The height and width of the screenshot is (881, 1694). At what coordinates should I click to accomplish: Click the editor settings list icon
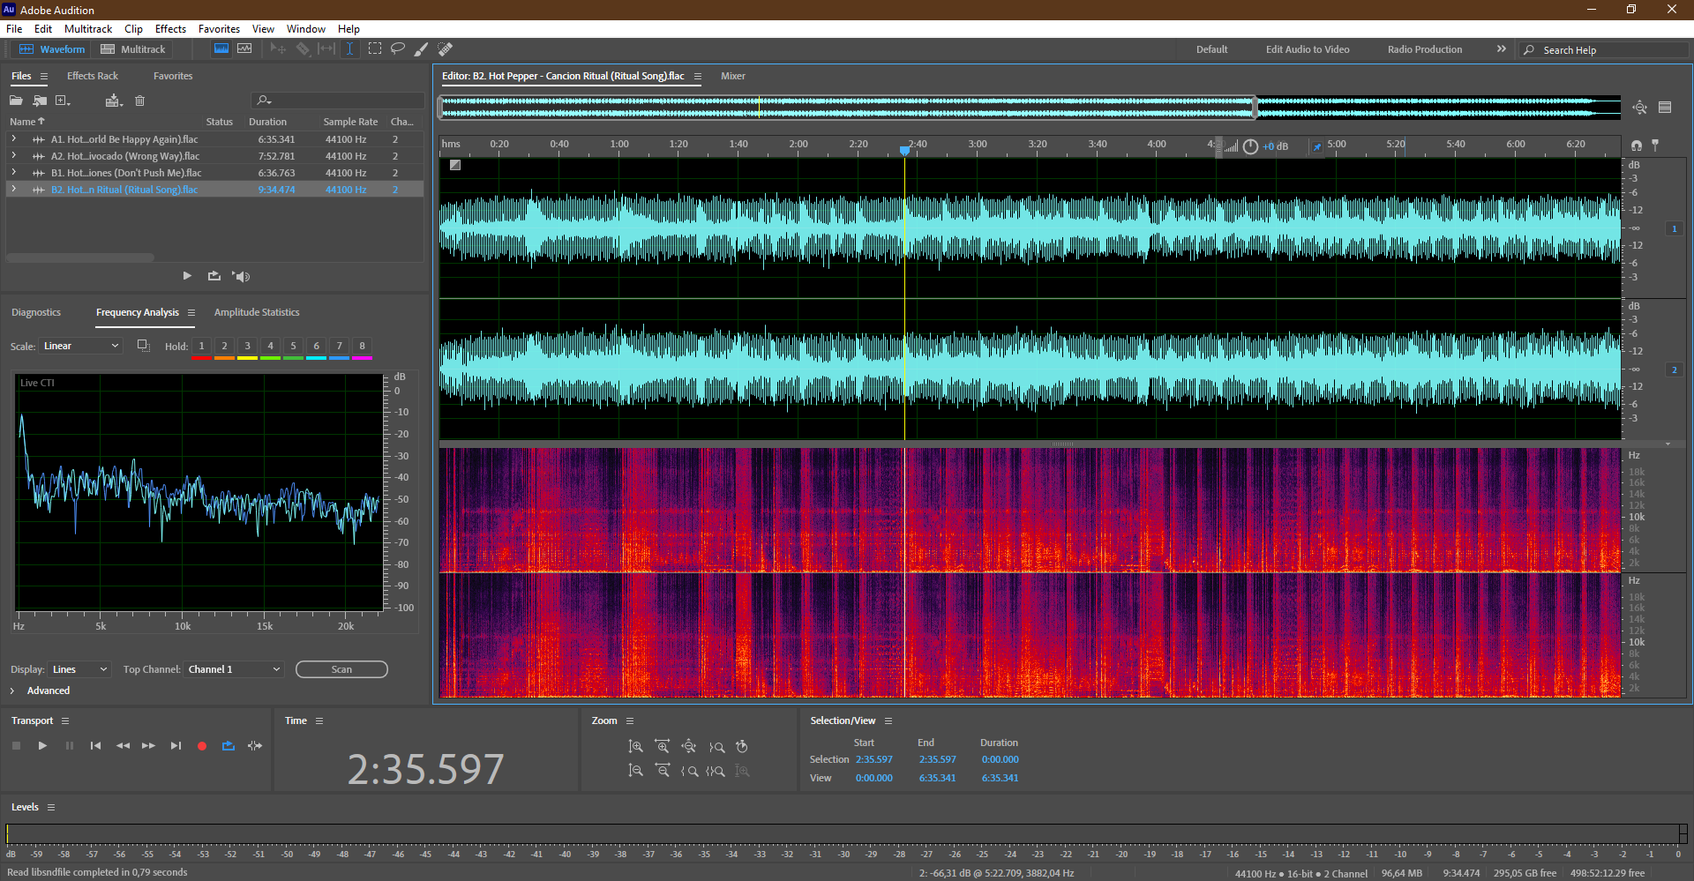coord(1665,108)
